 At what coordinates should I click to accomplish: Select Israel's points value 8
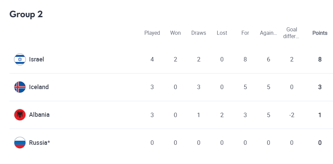(x=320, y=59)
